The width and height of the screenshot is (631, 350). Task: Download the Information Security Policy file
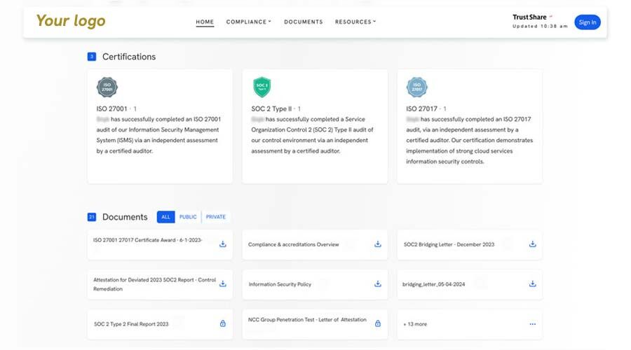pos(378,284)
